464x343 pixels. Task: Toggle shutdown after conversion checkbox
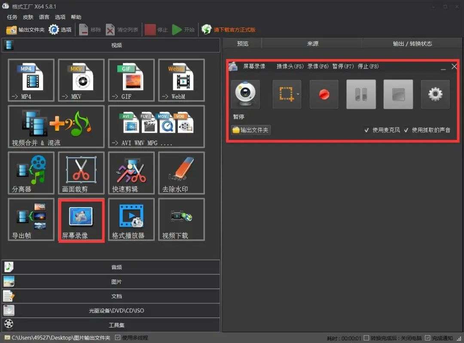point(366,338)
